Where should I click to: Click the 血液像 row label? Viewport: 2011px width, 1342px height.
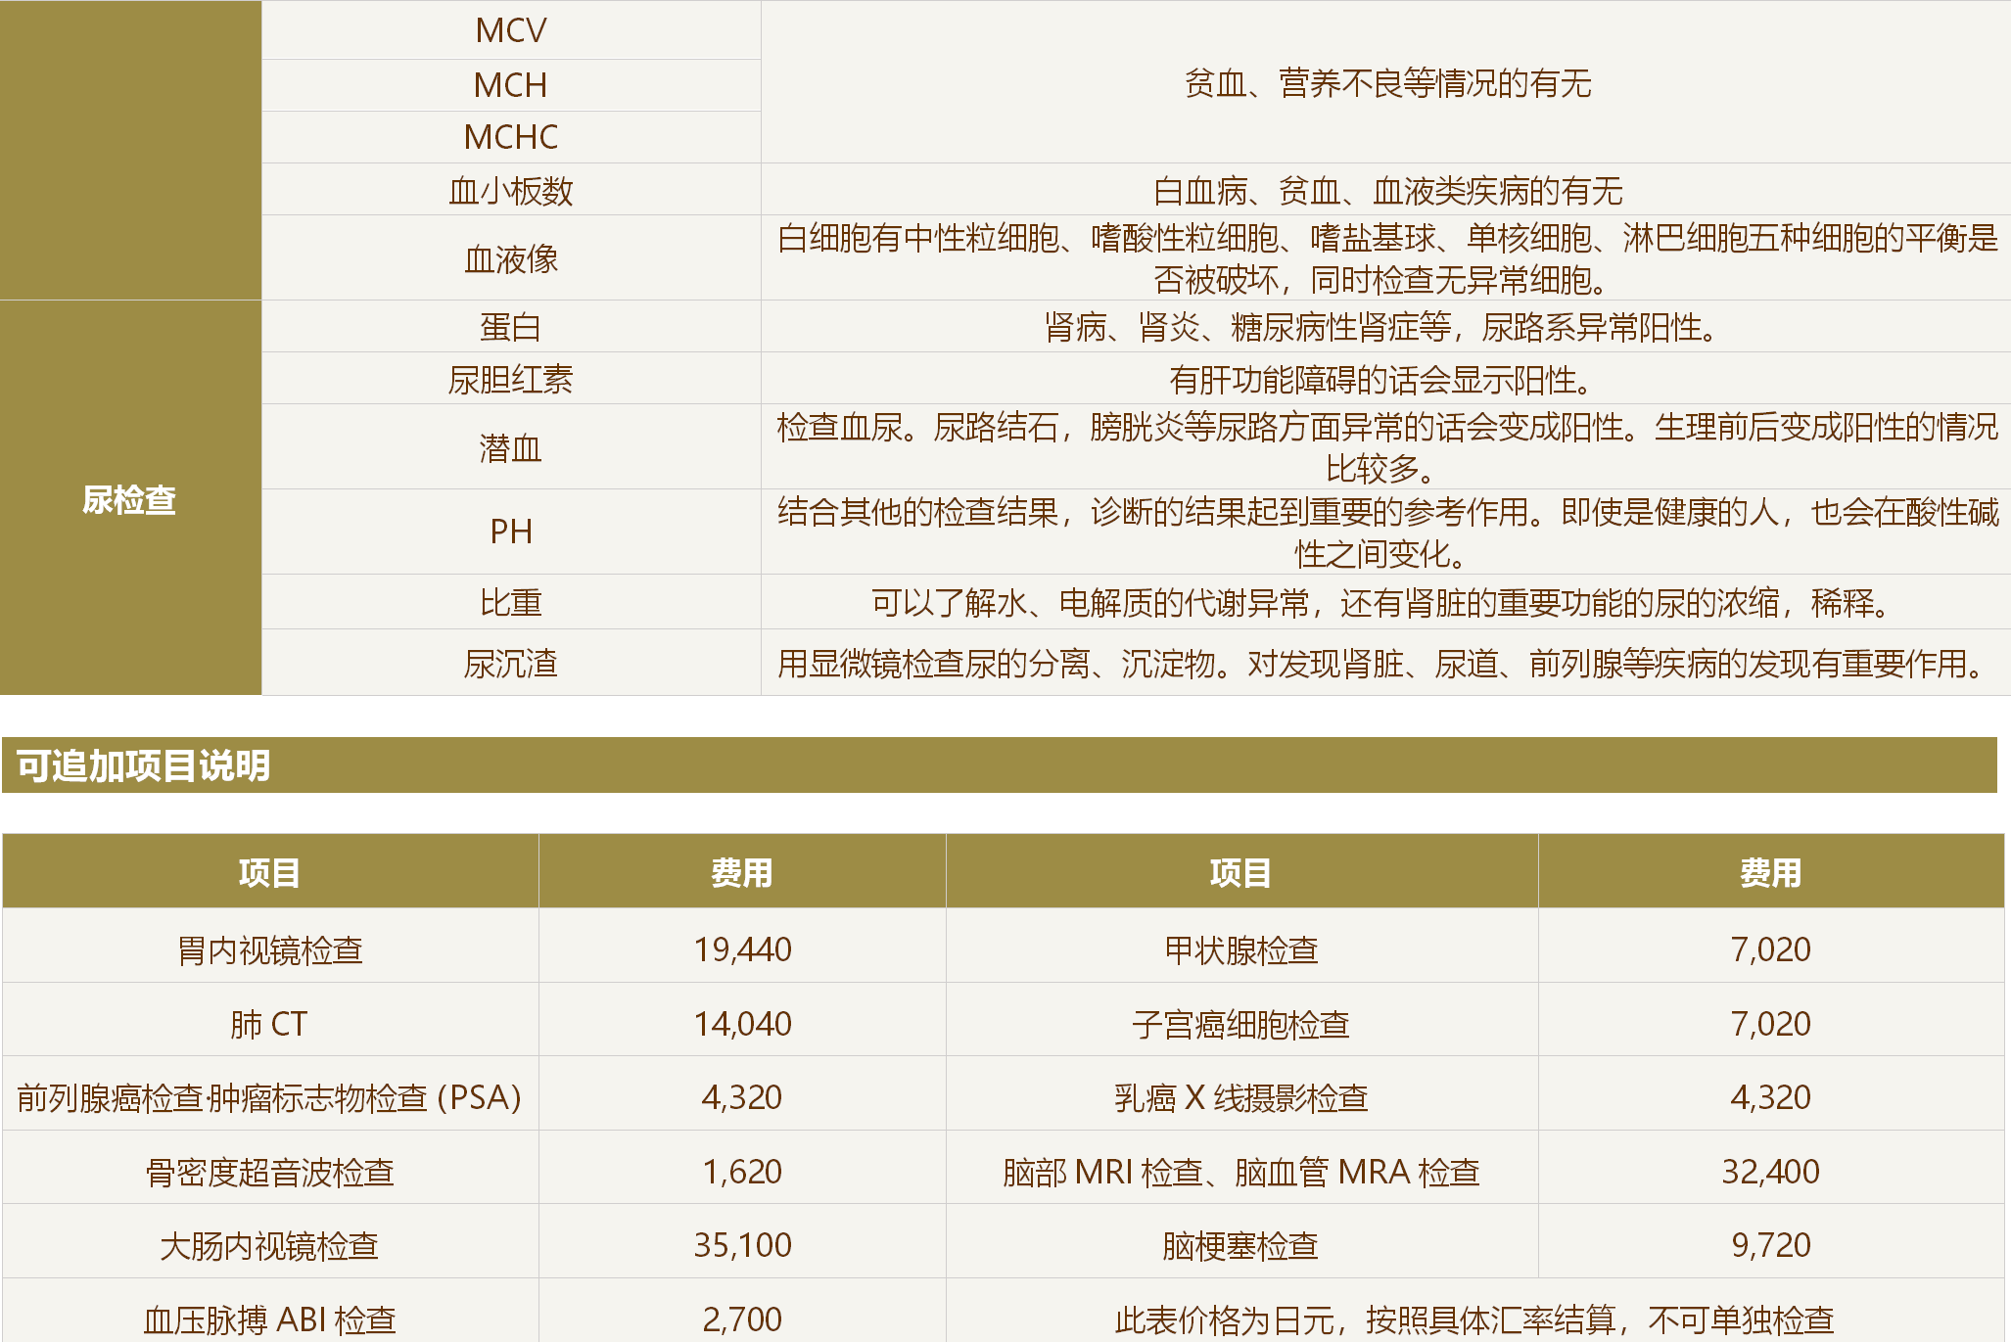(511, 258)
